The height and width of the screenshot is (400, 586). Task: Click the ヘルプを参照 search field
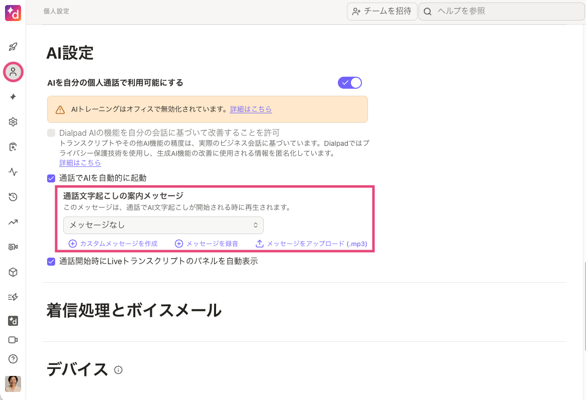(502, 11)
